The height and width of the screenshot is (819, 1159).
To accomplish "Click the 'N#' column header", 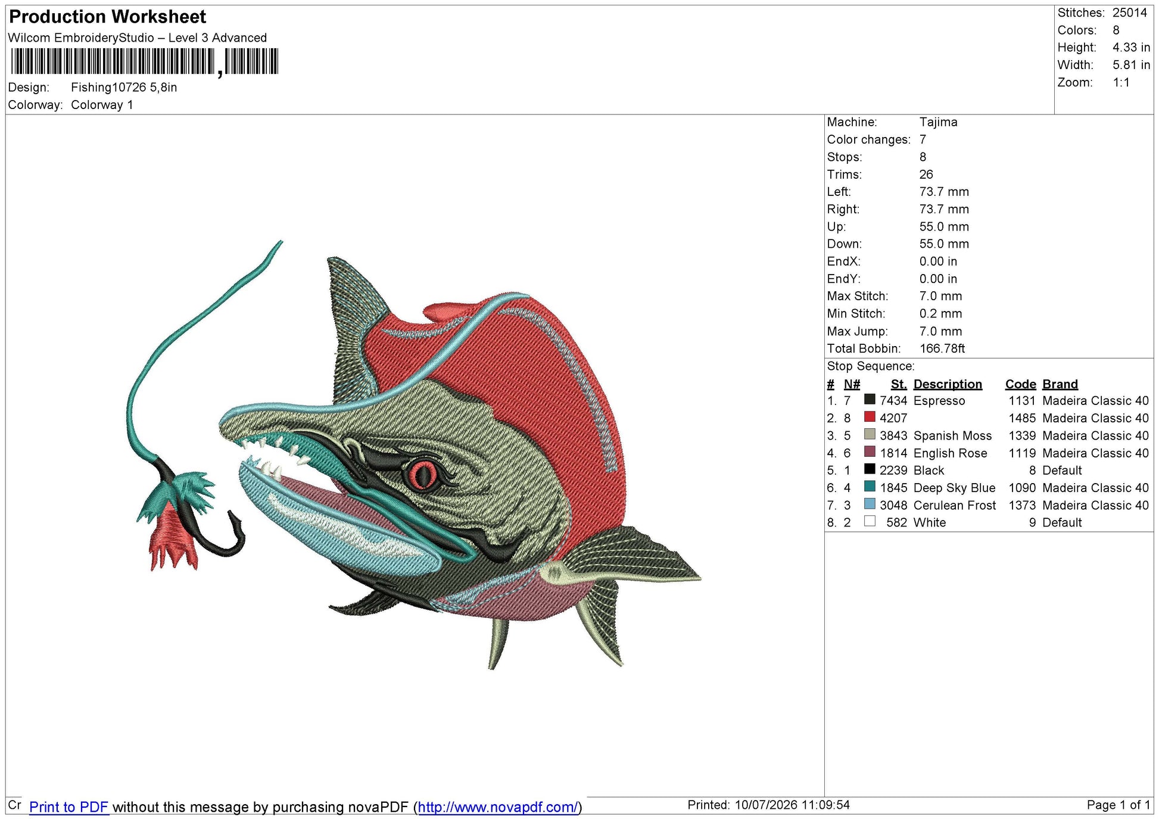I will [852, 384].
